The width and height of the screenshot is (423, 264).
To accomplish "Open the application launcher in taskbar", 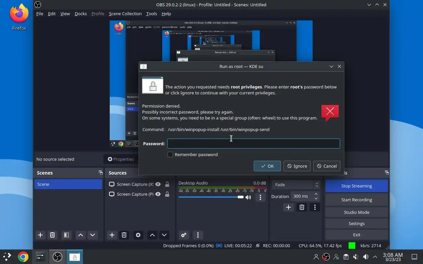I will 7,256.
